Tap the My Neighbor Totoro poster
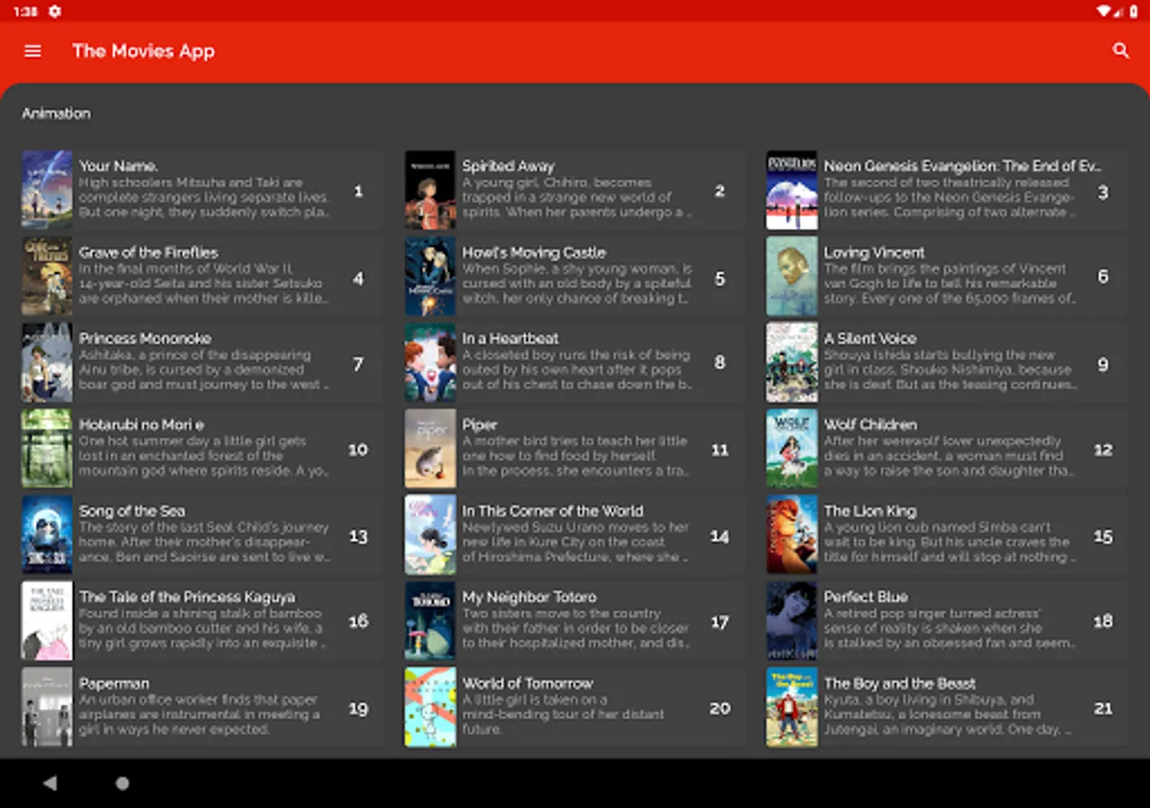Image resolution: width=1150 pixels, height=808 pixels. (x=430, y=621)
